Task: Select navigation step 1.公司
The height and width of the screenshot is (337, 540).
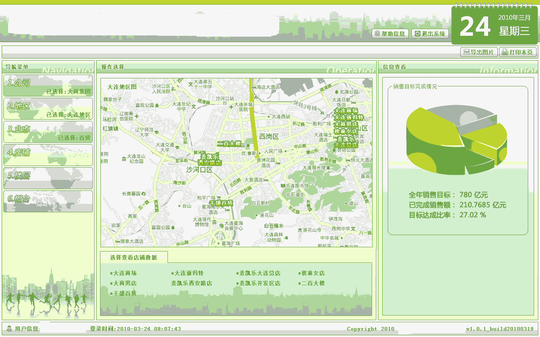Action: (48, 86)
